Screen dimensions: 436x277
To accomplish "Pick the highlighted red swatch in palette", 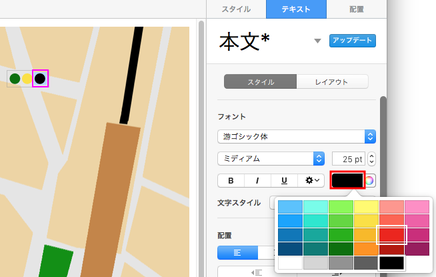I will coord(392,234).
